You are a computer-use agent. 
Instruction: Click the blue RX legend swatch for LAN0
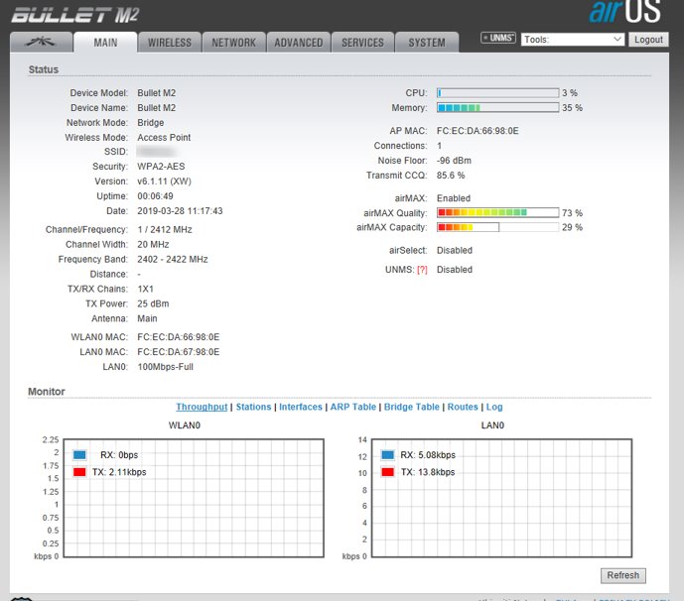(x=387, y=455)
